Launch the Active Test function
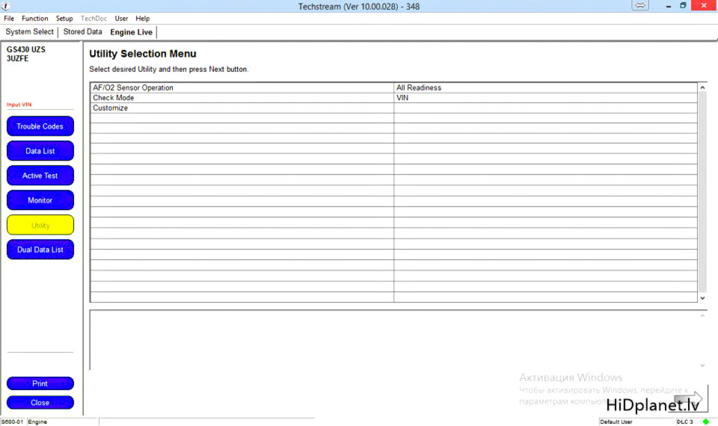Screen dimensions: 718x426 tap(40, 176)
